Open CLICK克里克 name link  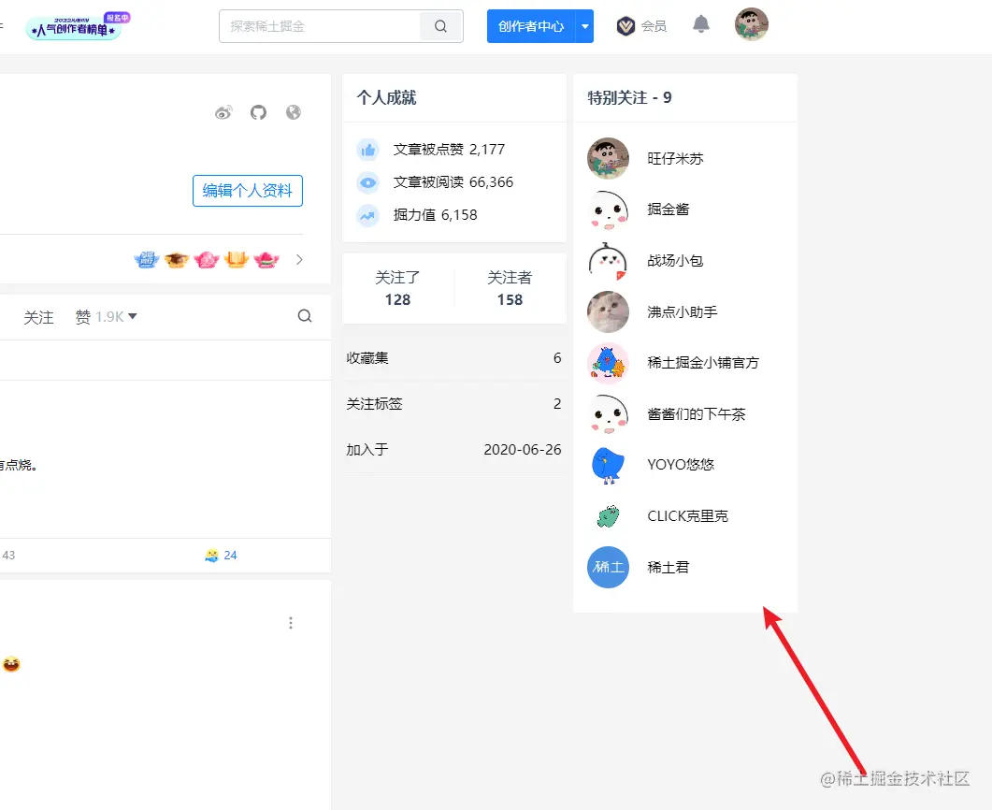(x=688, y=516)
